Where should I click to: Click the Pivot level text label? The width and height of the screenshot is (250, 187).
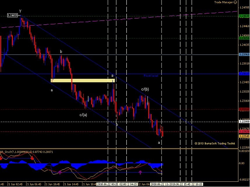click(151, 76)
